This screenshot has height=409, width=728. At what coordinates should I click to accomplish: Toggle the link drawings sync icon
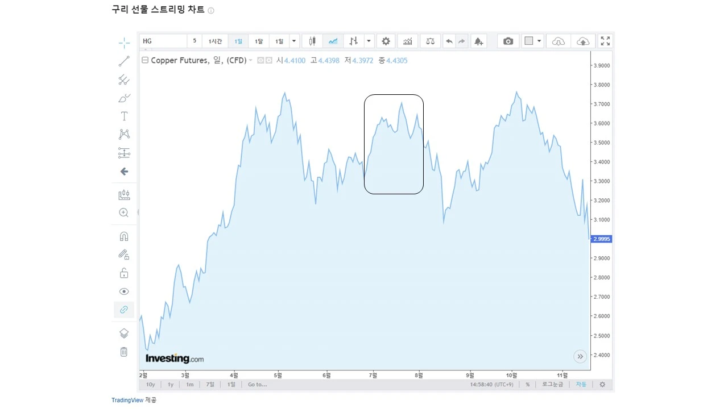[x=124, y=310]
